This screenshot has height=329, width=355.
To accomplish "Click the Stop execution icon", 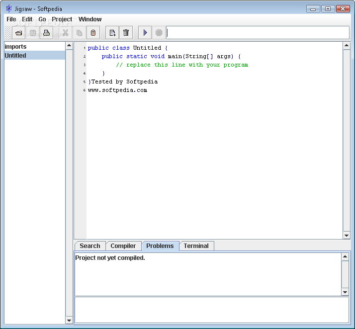I will [x=159, y=33].
